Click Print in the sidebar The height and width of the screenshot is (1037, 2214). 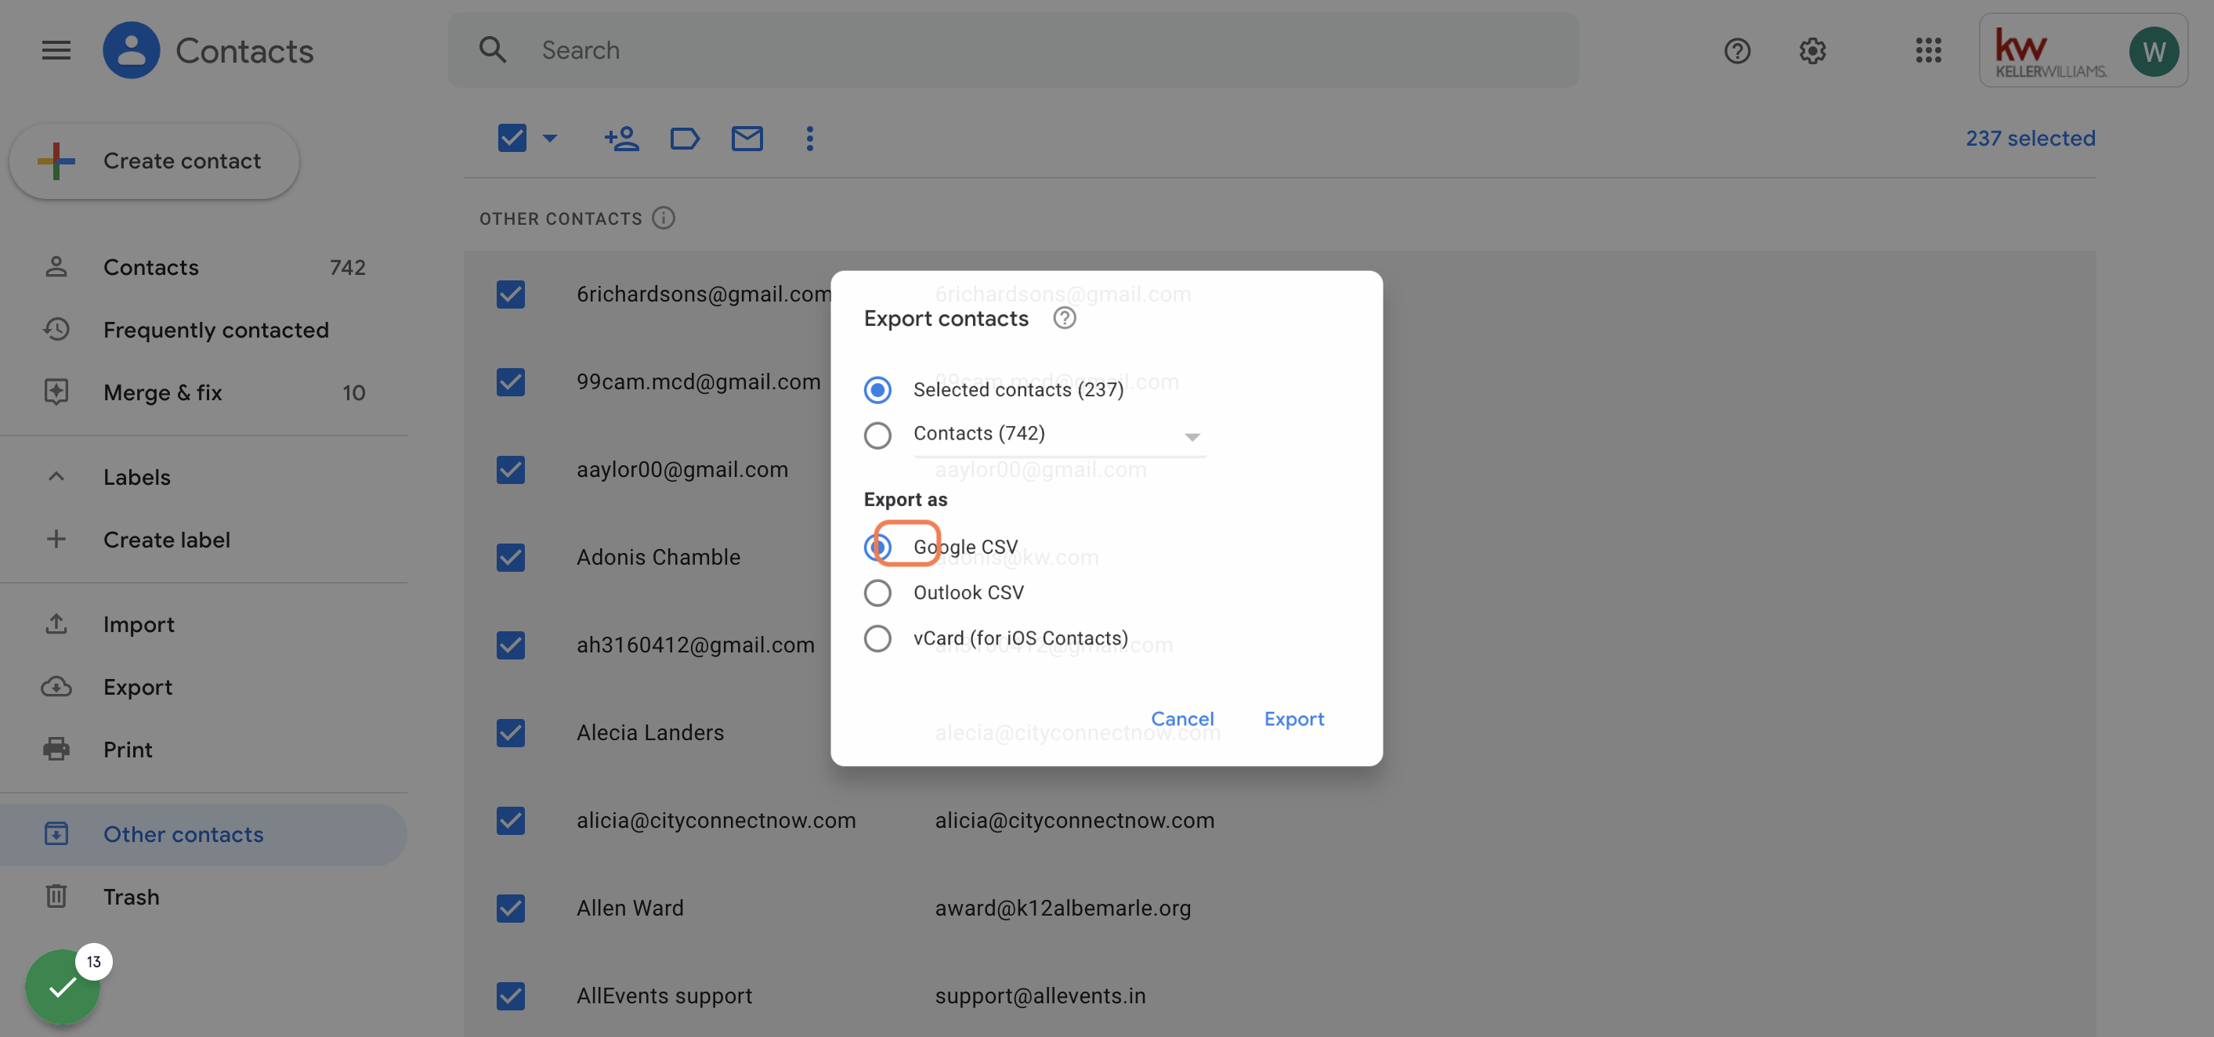[x=204, y=750]
